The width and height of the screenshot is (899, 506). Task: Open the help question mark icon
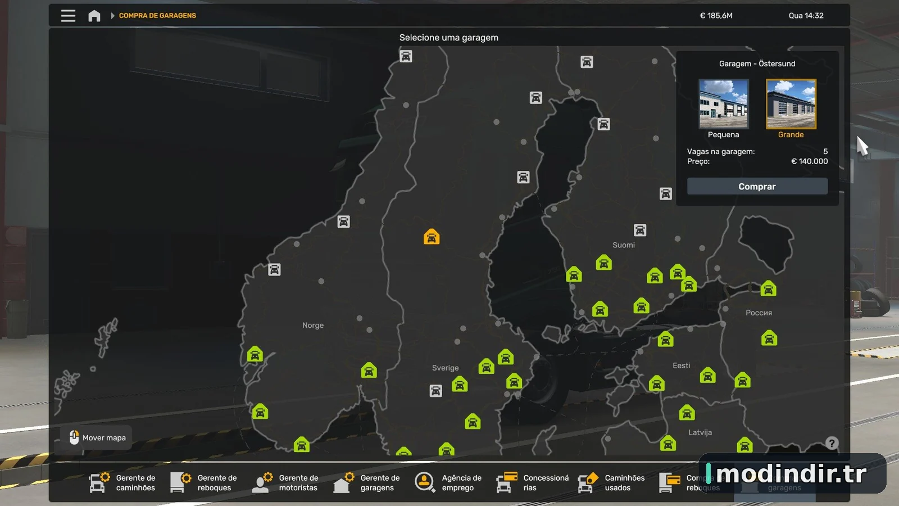pyautogui.click(x=832, y=443)
